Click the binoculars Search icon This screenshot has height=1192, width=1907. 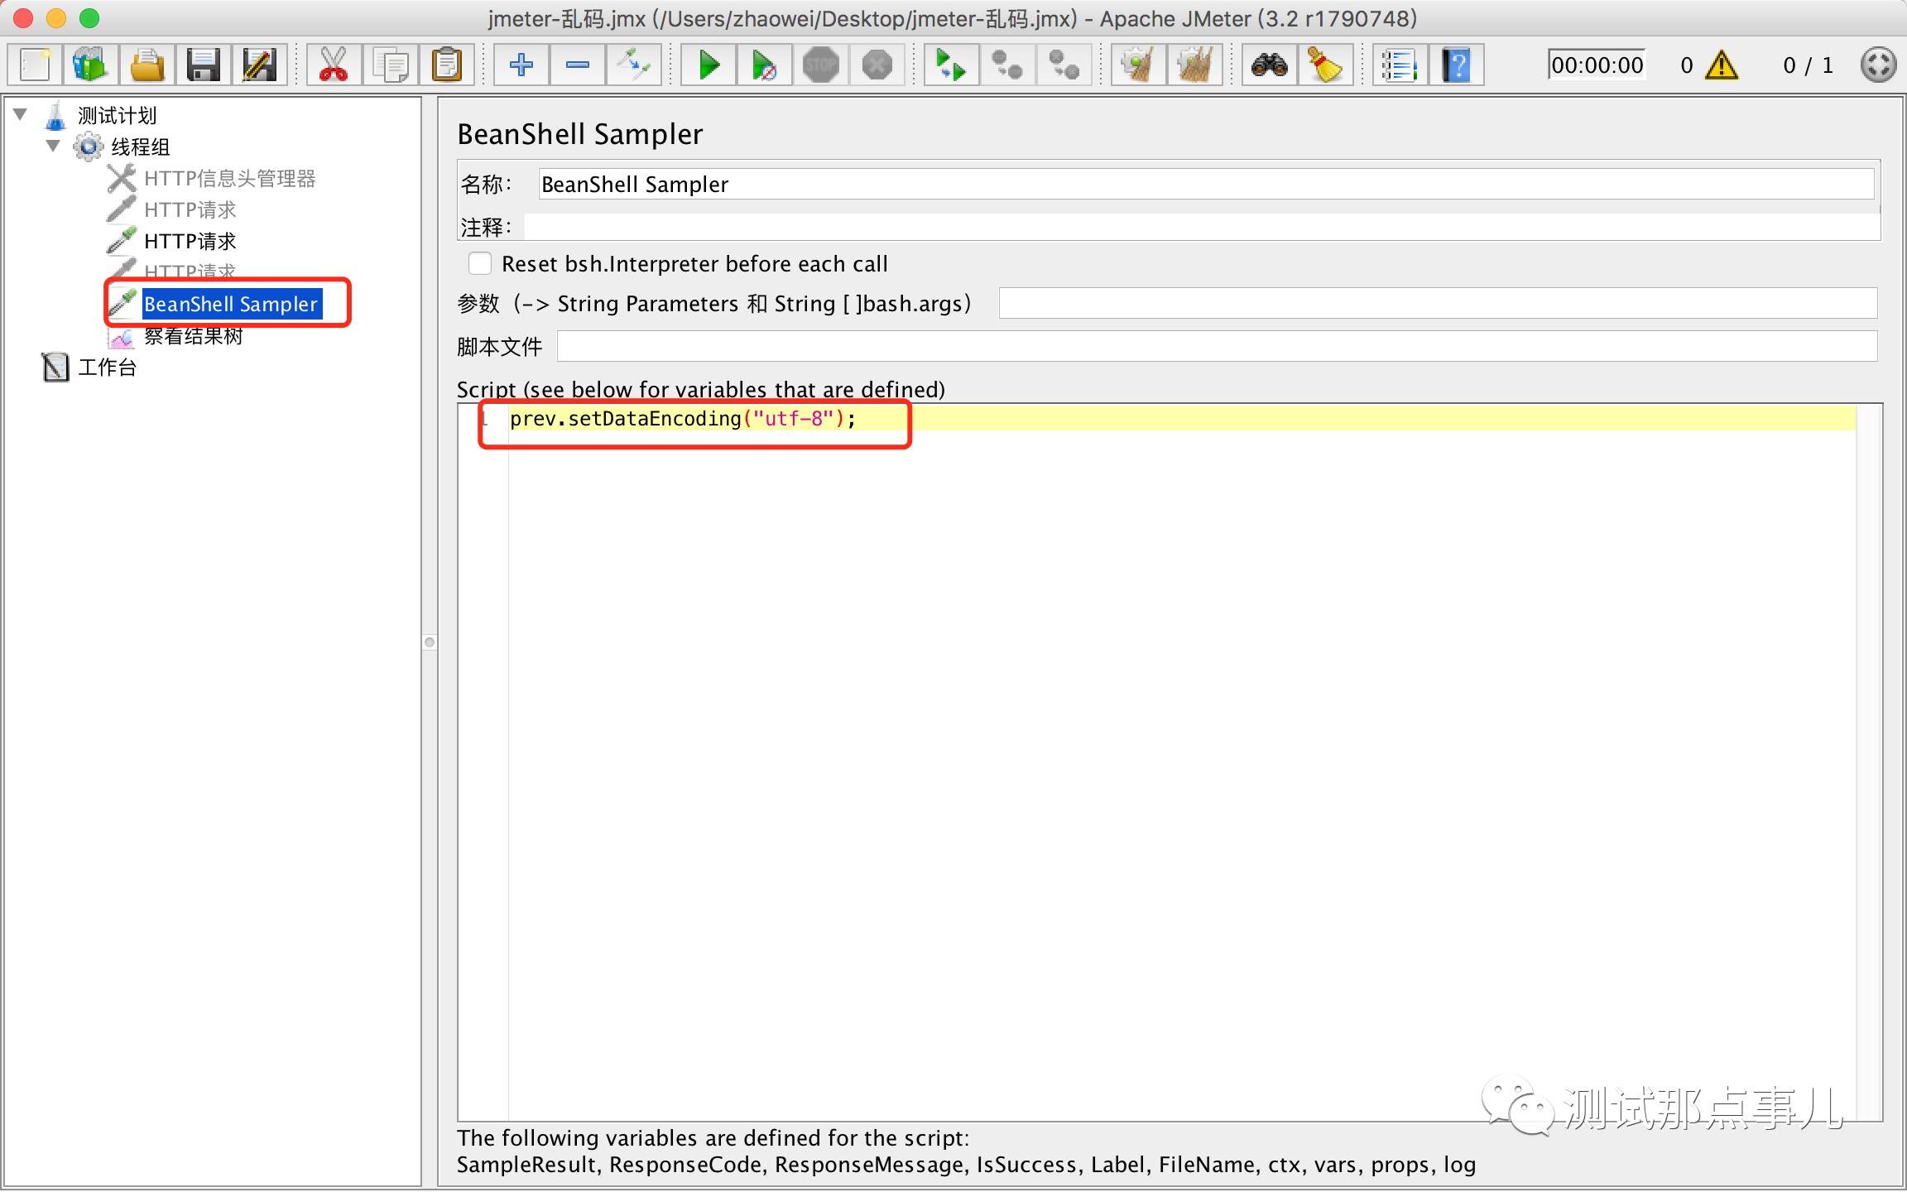coord(1269,65)
